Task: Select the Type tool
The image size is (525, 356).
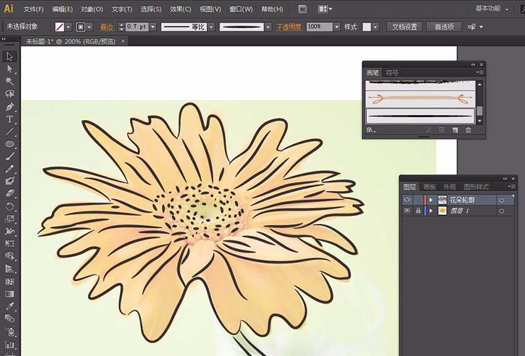Action: point(10,119)
